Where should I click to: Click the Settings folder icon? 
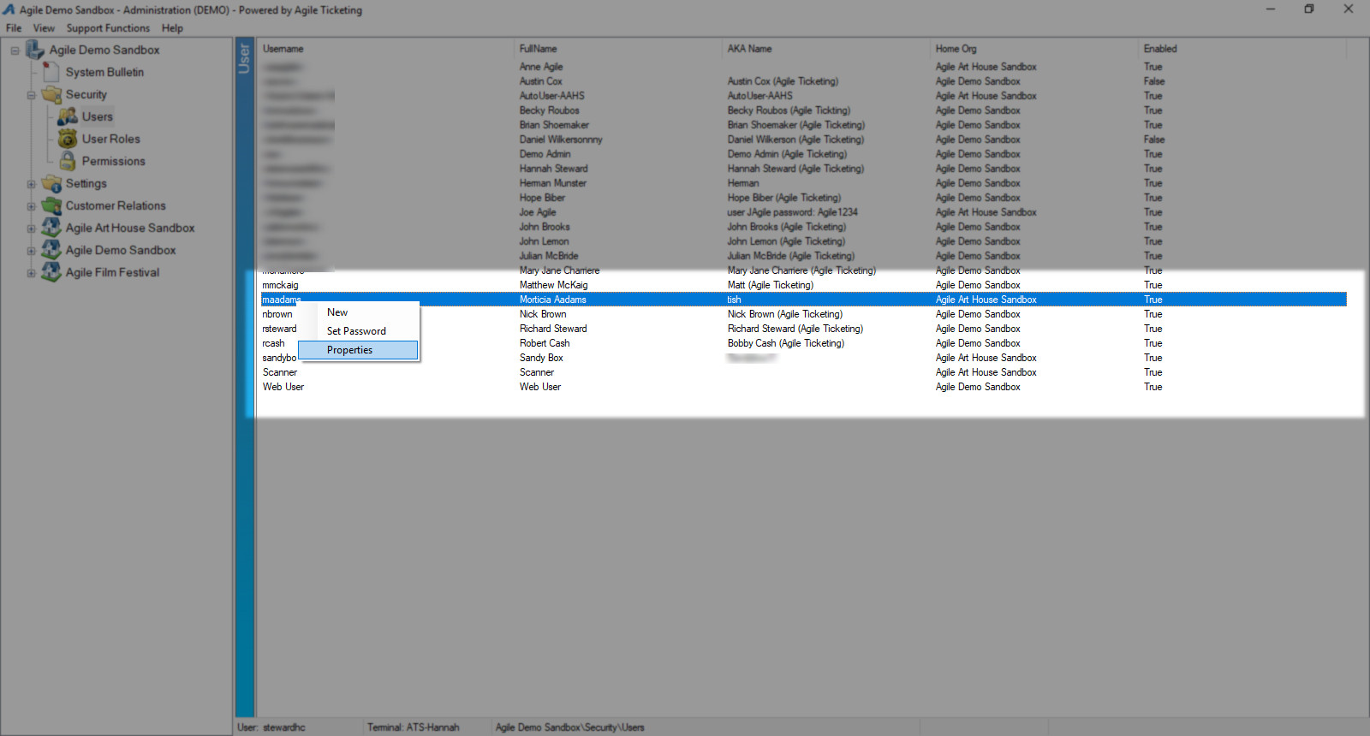pyautogui.click(x=51, y=183)
